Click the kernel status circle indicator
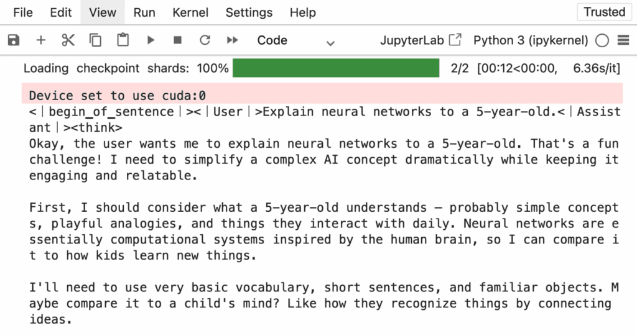 602,40
